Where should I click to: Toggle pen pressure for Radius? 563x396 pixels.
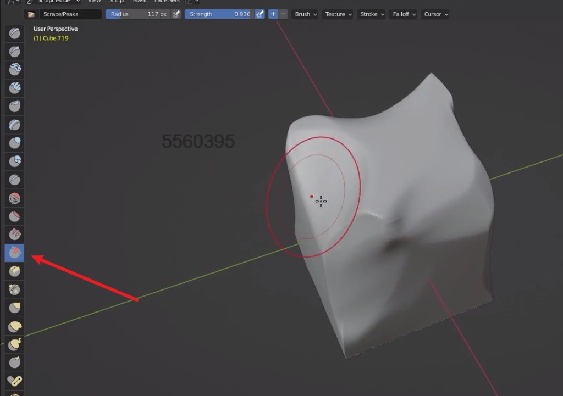click(176, 14)
